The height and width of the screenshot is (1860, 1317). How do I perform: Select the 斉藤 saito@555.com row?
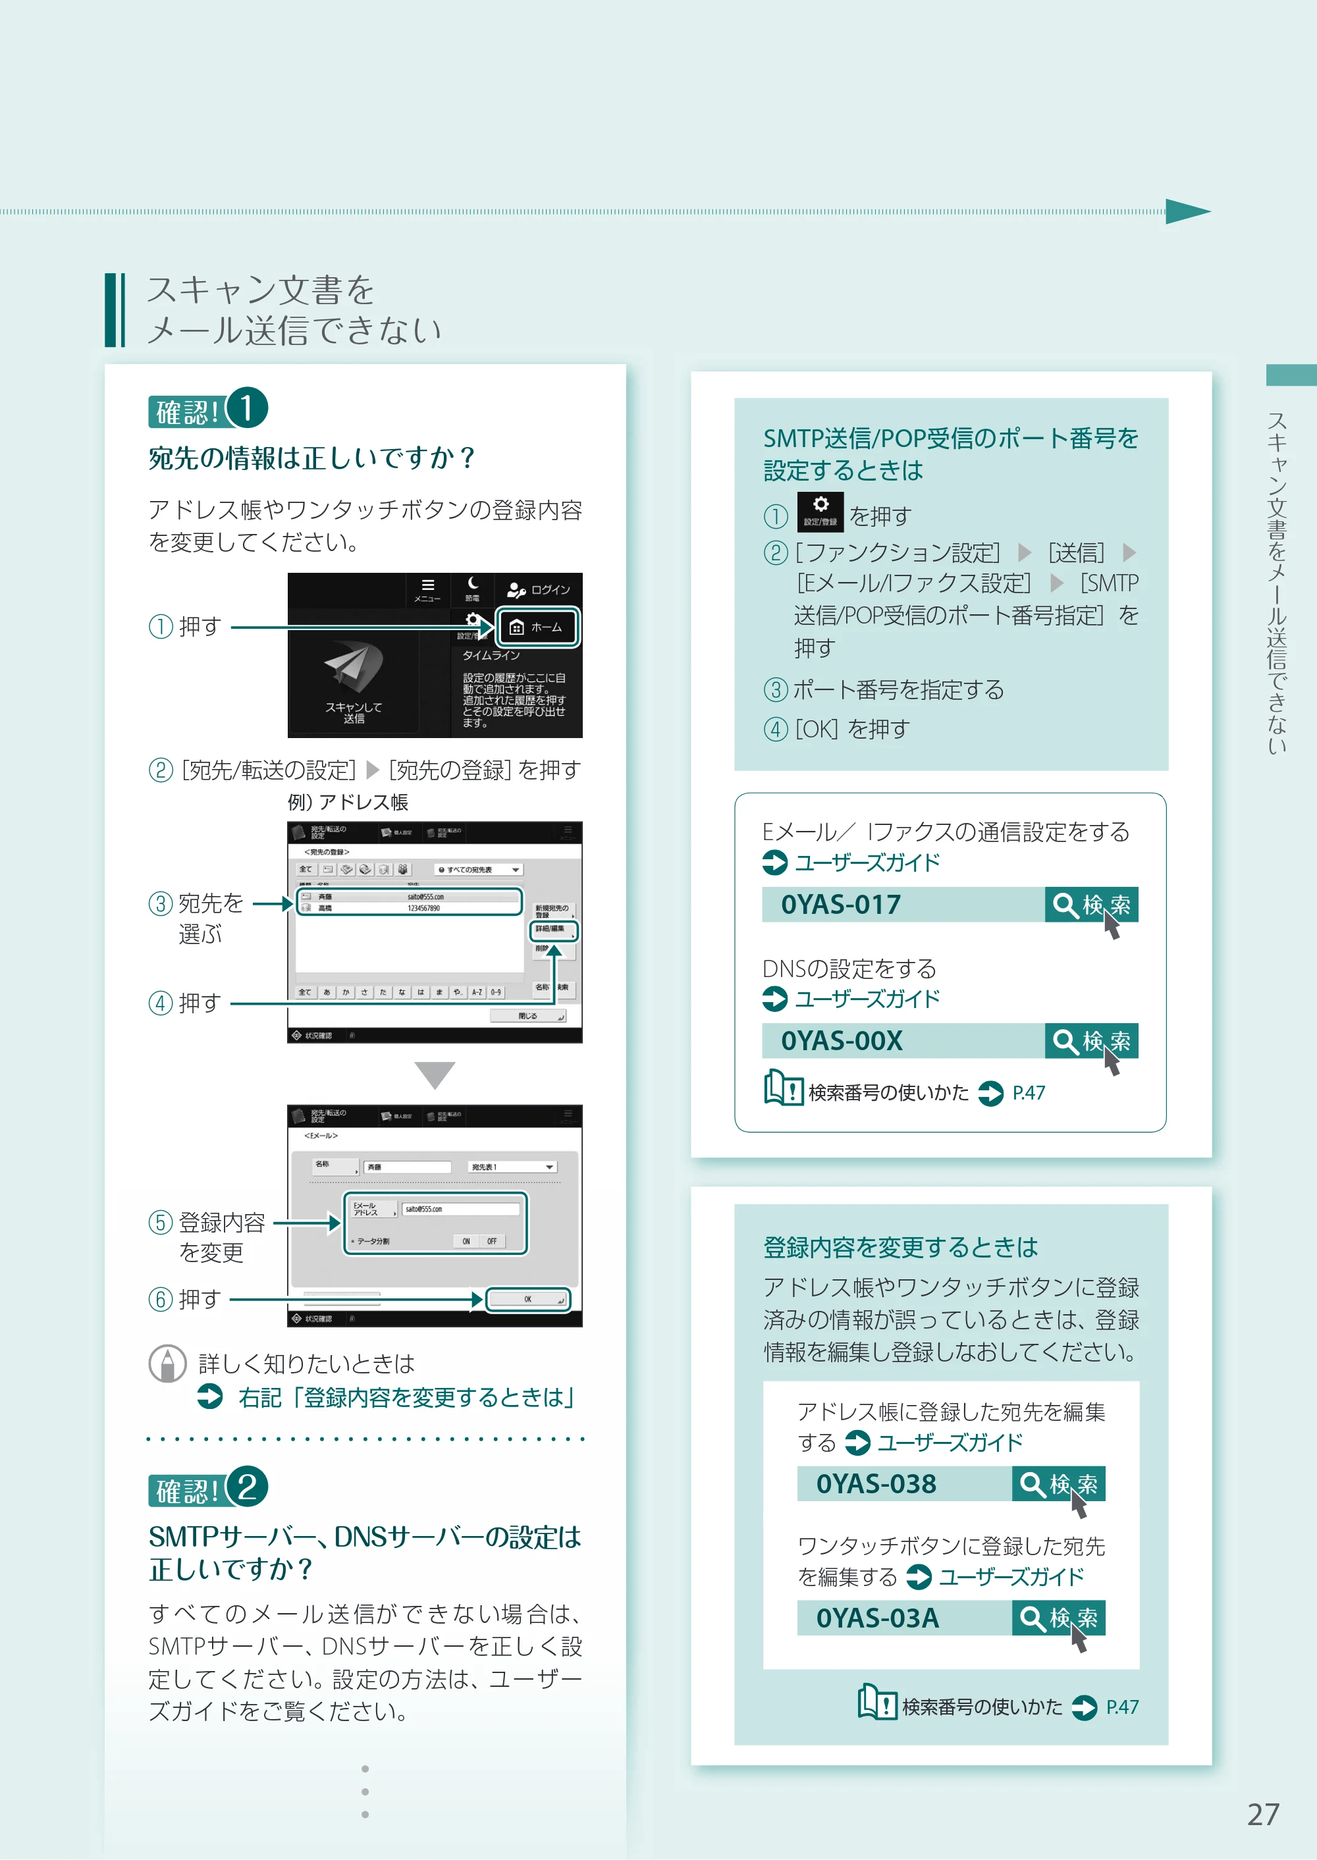410,897
